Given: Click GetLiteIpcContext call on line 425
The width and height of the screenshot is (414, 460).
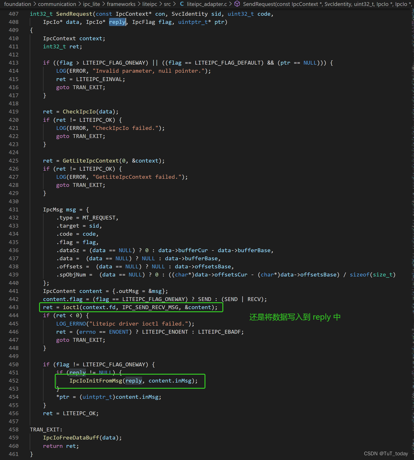Looking at the screenshot, I should pyautogui.click(x=91, y=161).
